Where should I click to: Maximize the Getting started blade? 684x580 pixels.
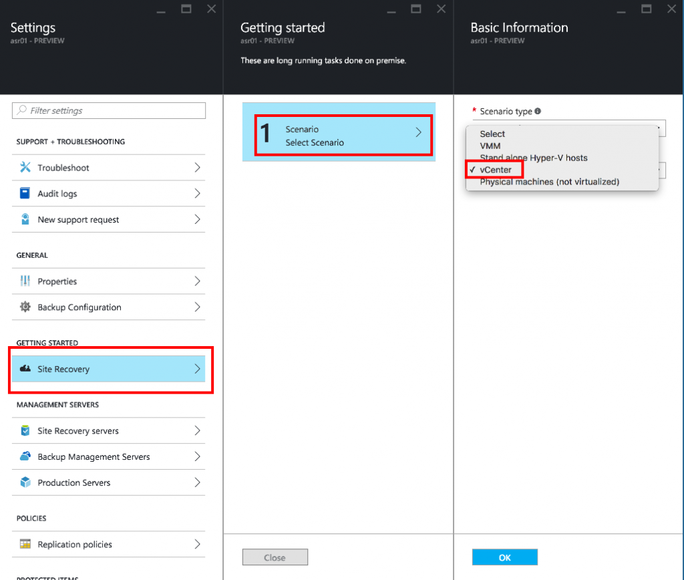(x=416, y=9)
